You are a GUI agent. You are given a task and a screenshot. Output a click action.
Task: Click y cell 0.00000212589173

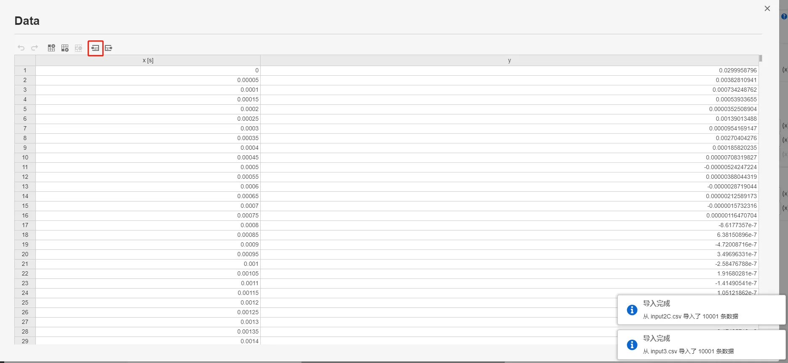509,196
